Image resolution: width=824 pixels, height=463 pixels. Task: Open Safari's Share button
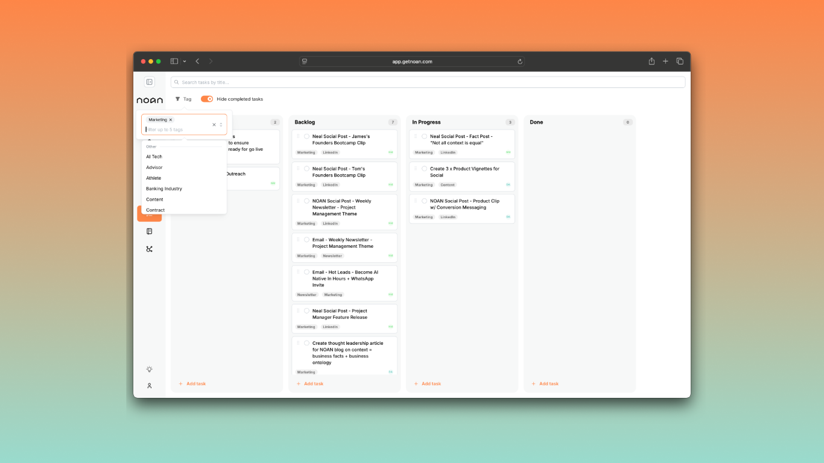coord(651,61)
